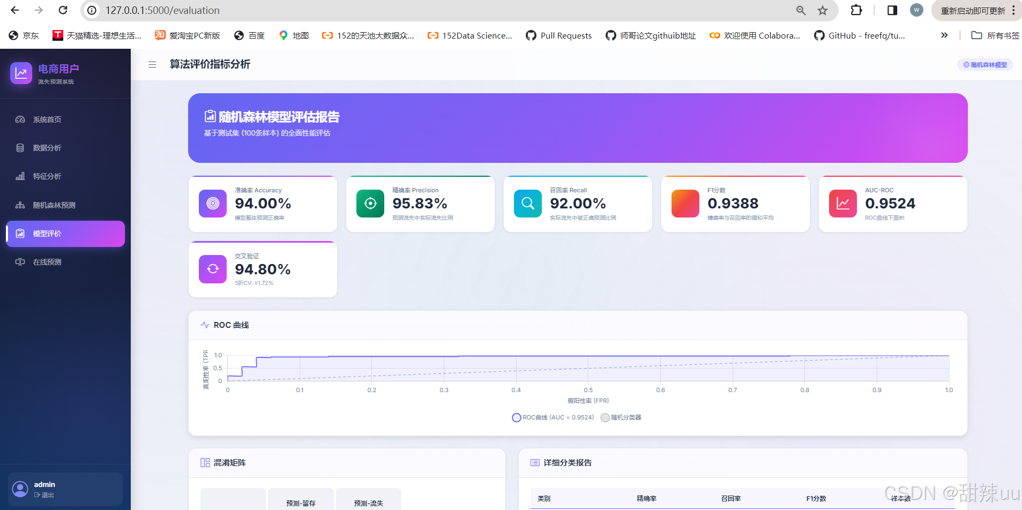
Task: Toggle the browser side panel icon
Action: 892,10
